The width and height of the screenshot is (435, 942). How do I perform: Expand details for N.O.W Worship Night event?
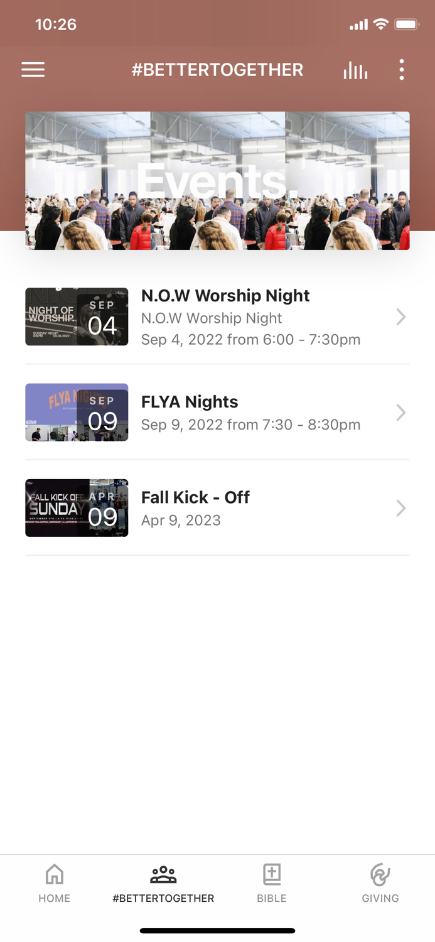401,317
